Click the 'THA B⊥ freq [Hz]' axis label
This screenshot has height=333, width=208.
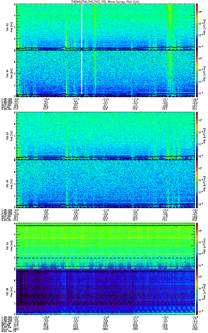(9, 27)
